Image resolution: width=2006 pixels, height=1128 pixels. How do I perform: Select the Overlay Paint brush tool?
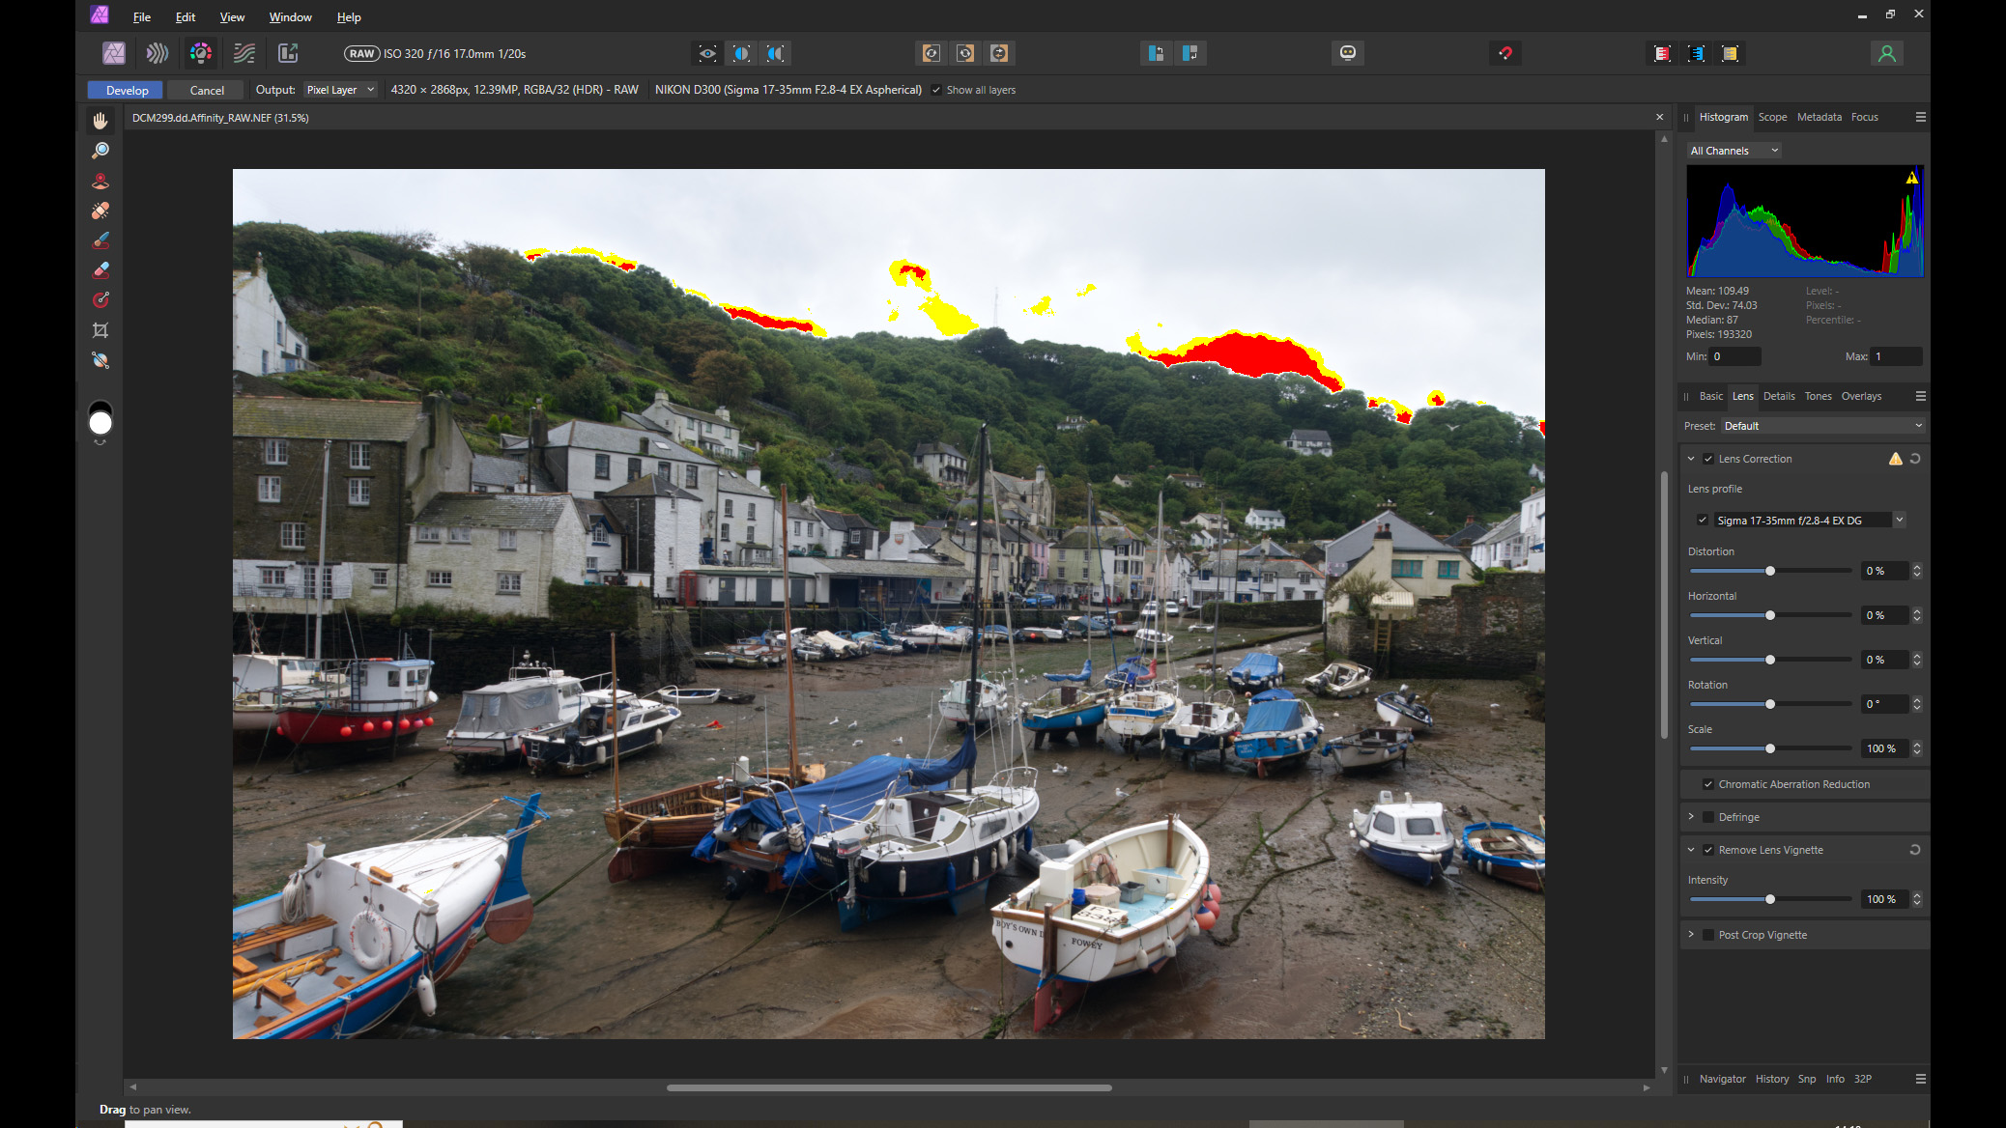(100, 240)
